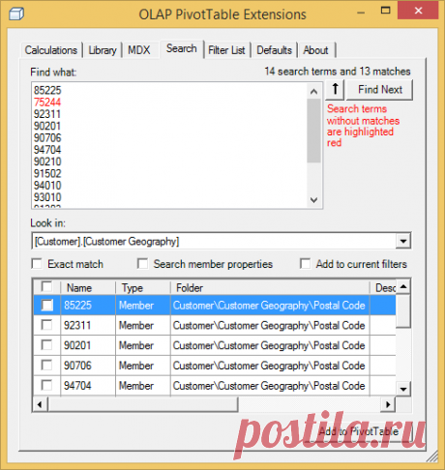Image resolution: width=445 pixels, height=470 pixels.
Task: Go to the Filter List tab
Action: [x=226, y=50]
